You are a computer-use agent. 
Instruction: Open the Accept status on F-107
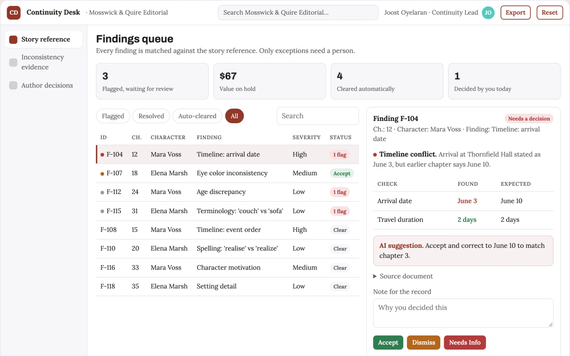[342, 173]
